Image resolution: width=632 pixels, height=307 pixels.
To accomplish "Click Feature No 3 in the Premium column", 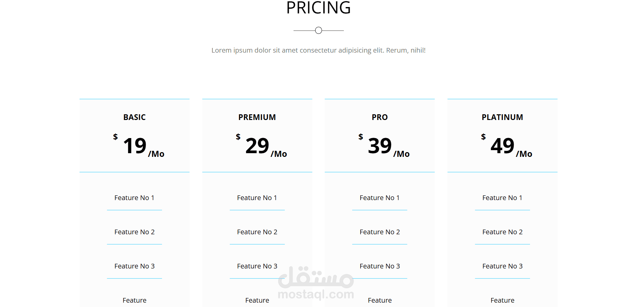I will coord(257,266).
